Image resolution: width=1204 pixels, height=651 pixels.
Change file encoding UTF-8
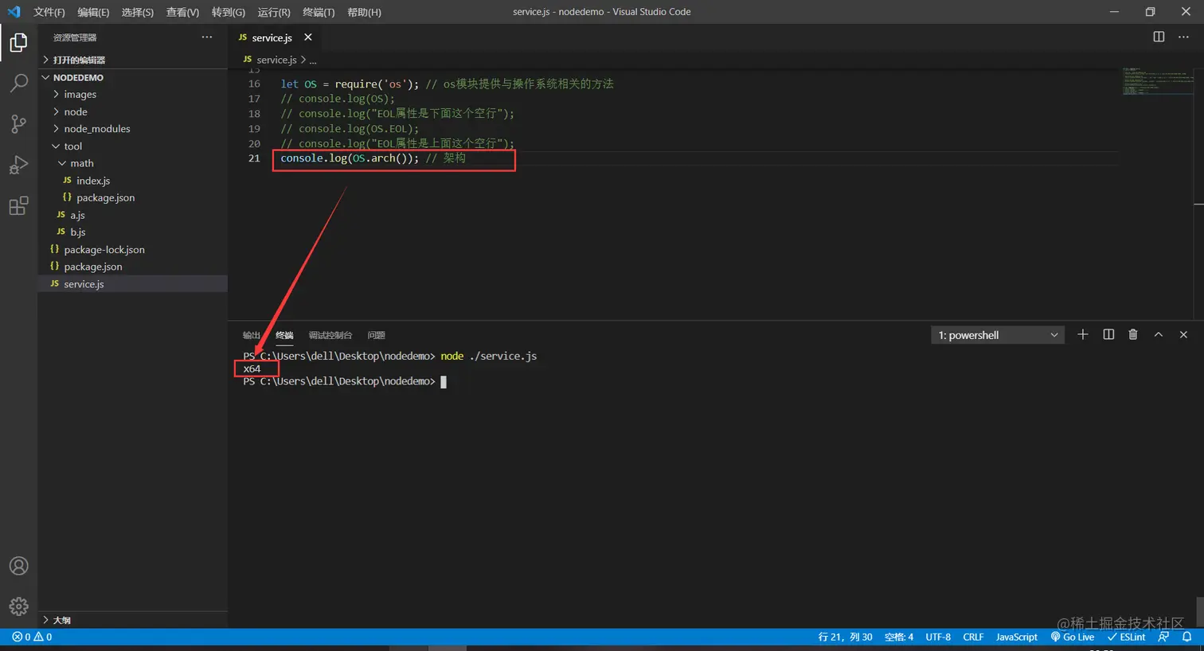938,637
